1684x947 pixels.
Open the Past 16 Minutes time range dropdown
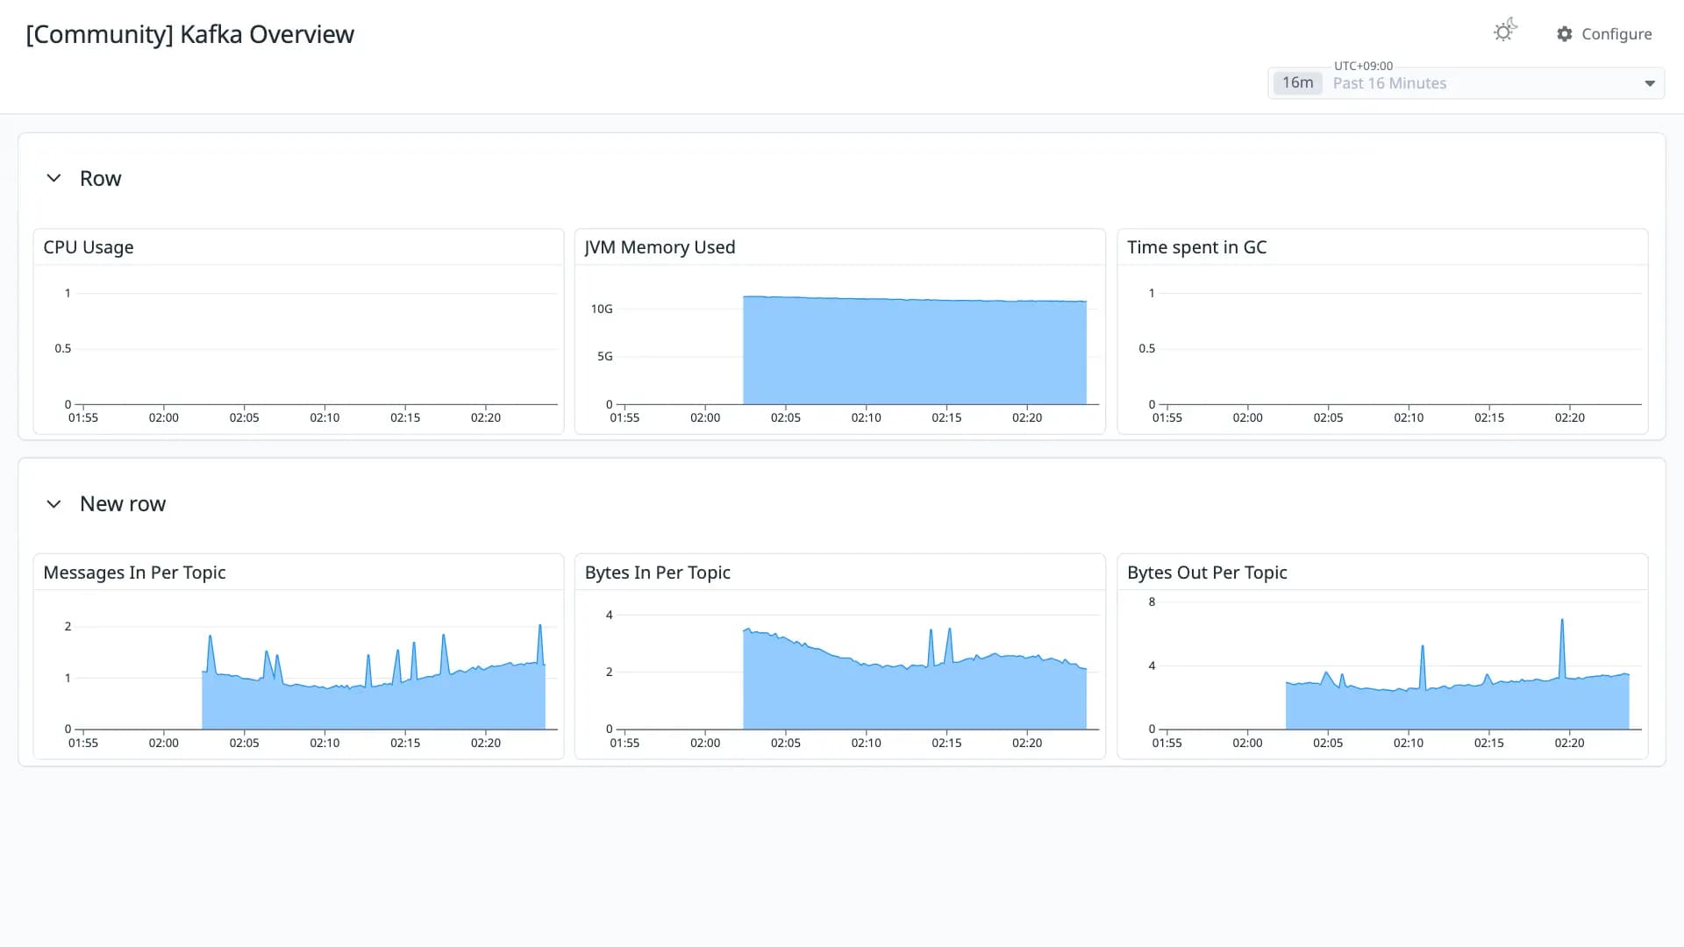[x=1466, y=83]
